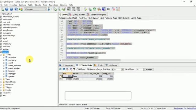Click the Refresh button

click(x=149, y=70)
